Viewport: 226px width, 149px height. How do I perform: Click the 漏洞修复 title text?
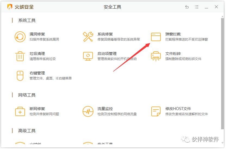point(37,34)
